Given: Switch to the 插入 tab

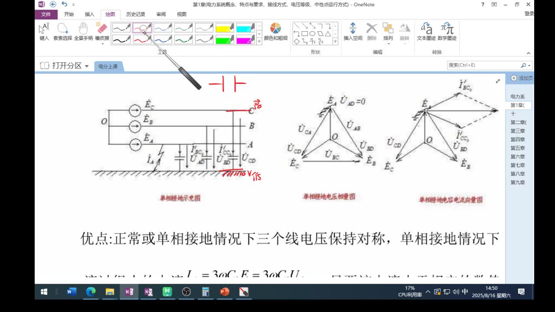Looking at the screenshot, I should coord(90,14).
